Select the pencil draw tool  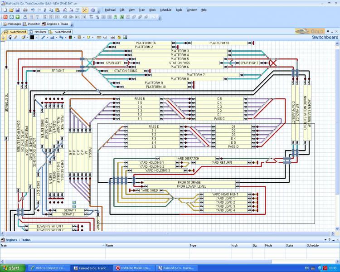(x=15, y=38)
